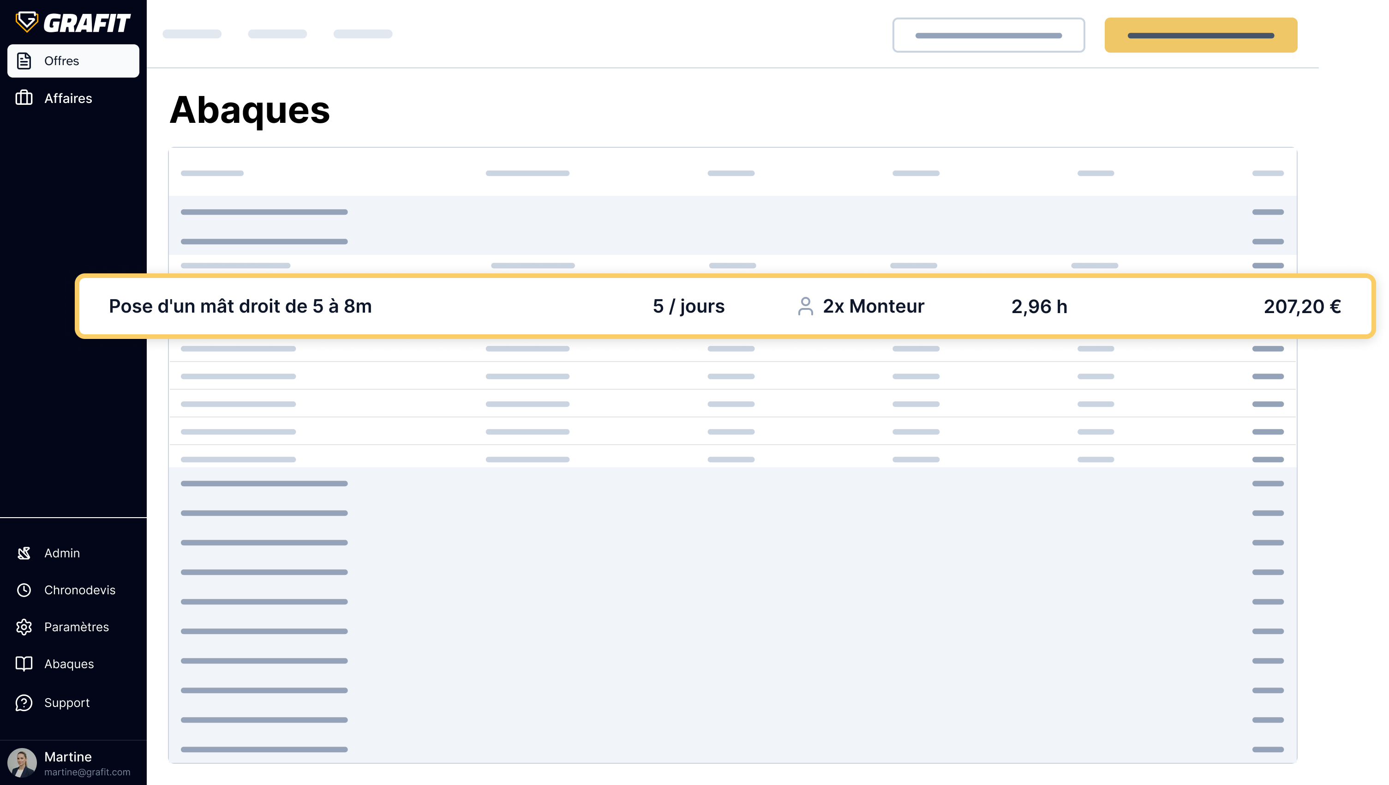Viewport: 1389px width, 785px height.
Task: Select the Pose d'un mât droit row
Action: (240, 306)
